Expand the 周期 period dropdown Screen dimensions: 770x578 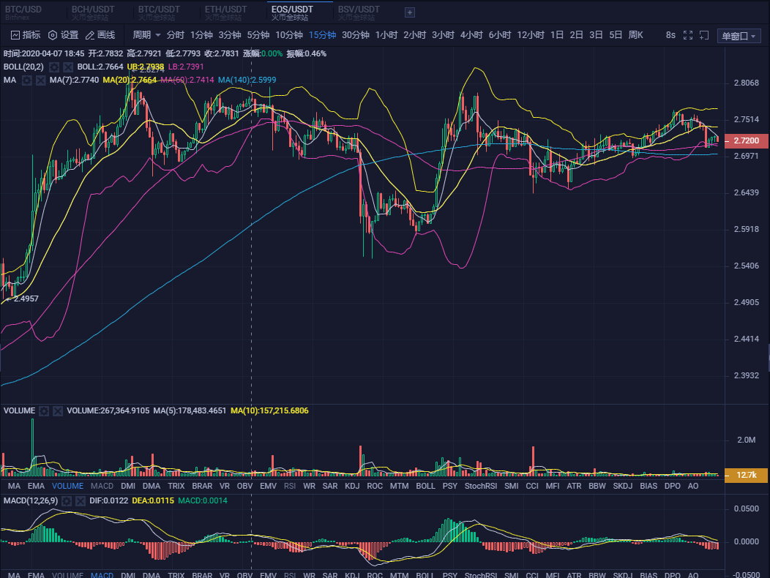146,35
